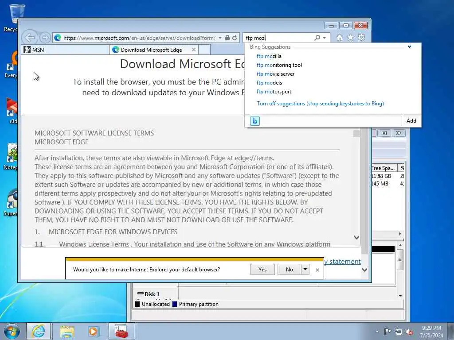Click the Unallocated legend entry
Viewport: 454px width, 340px height.
click(153, 304)
